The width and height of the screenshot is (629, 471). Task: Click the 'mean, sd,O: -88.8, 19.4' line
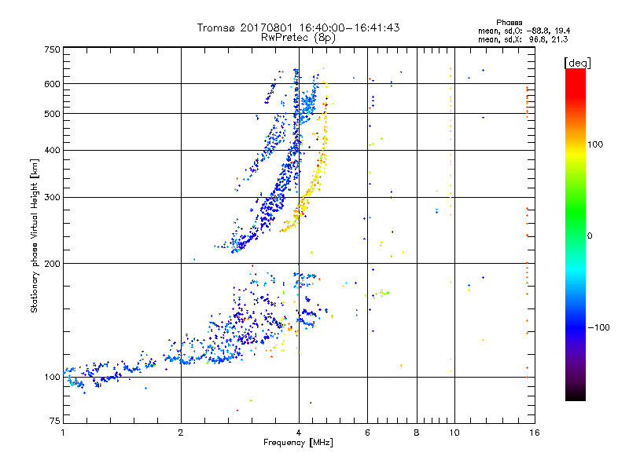click(x=524, y=31)
